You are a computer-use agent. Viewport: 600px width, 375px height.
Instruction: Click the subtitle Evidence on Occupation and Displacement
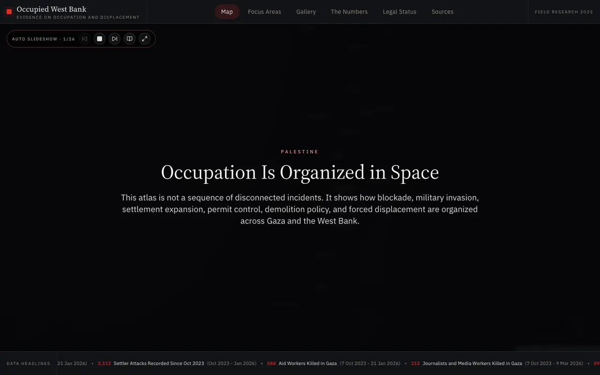pos(78,17)
